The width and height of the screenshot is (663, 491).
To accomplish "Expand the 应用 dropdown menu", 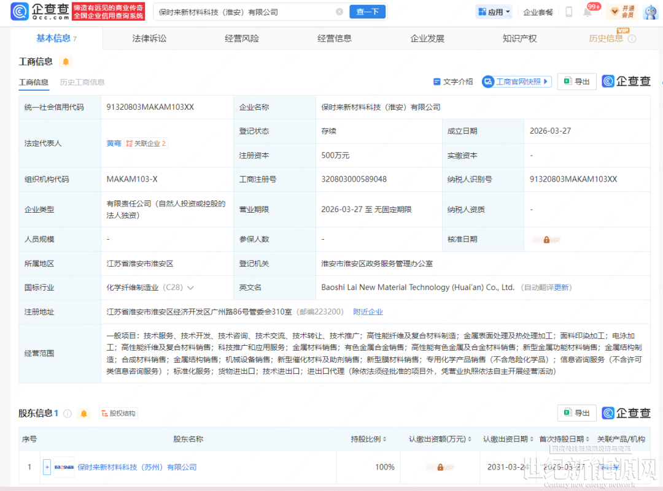I will pyautogui.click(x=494, y=12).
